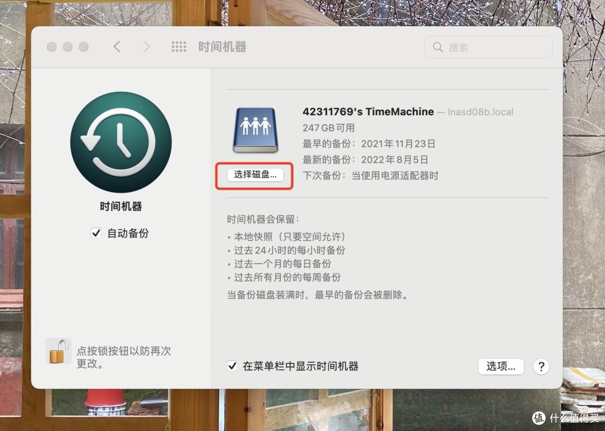605x431 pixels.
Task: Click the magnifier icon in search
Action: 438,47
